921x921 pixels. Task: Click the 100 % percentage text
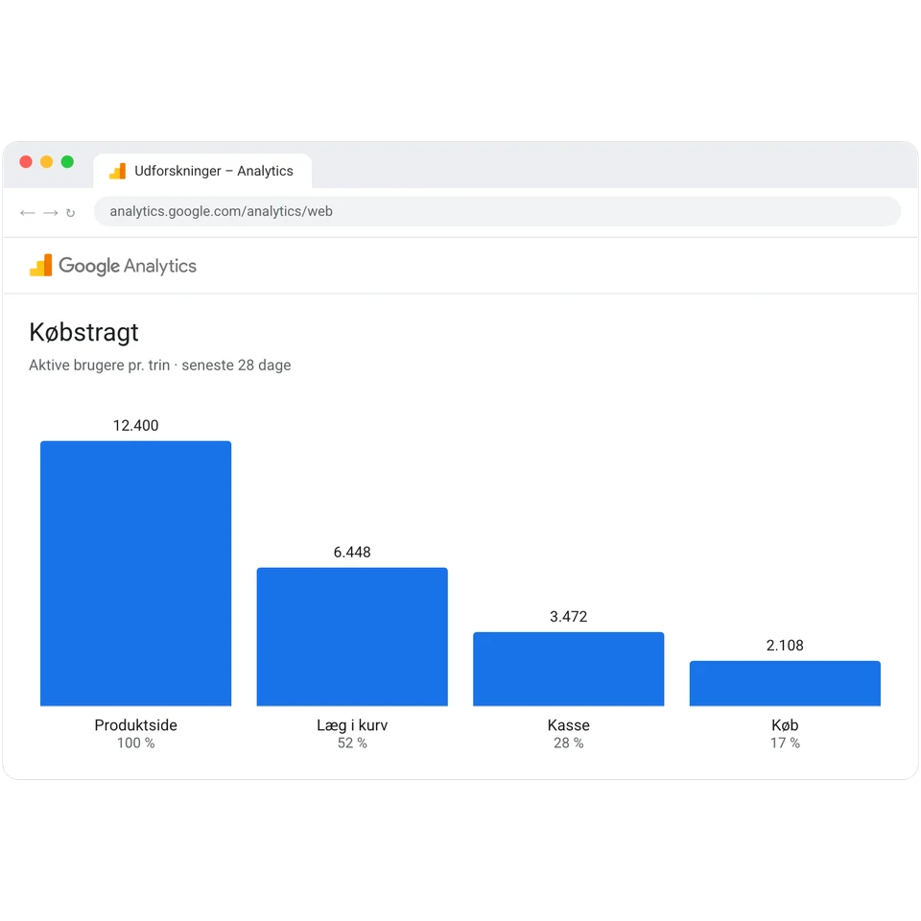coord(135,743)
